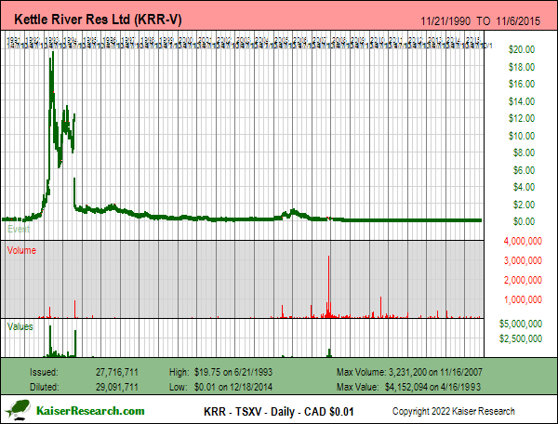The image size is (558, 424).
Task: Click the Low $0.01 on 12/18/2014 text
Action: [x=220, y=387]
